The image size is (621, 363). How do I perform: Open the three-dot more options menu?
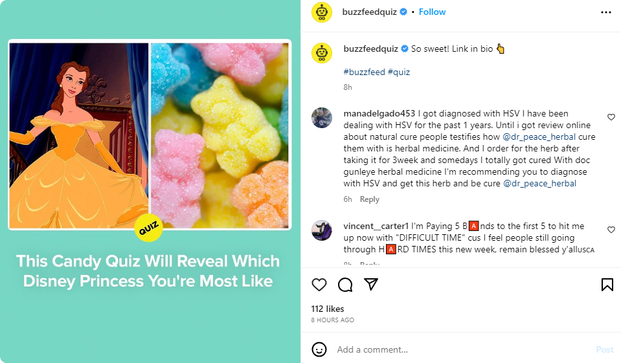tap(605, 12)
